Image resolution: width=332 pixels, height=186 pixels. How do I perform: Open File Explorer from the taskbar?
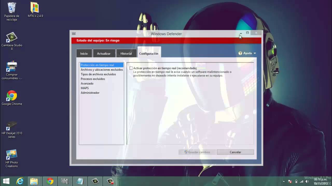[34, 181]
